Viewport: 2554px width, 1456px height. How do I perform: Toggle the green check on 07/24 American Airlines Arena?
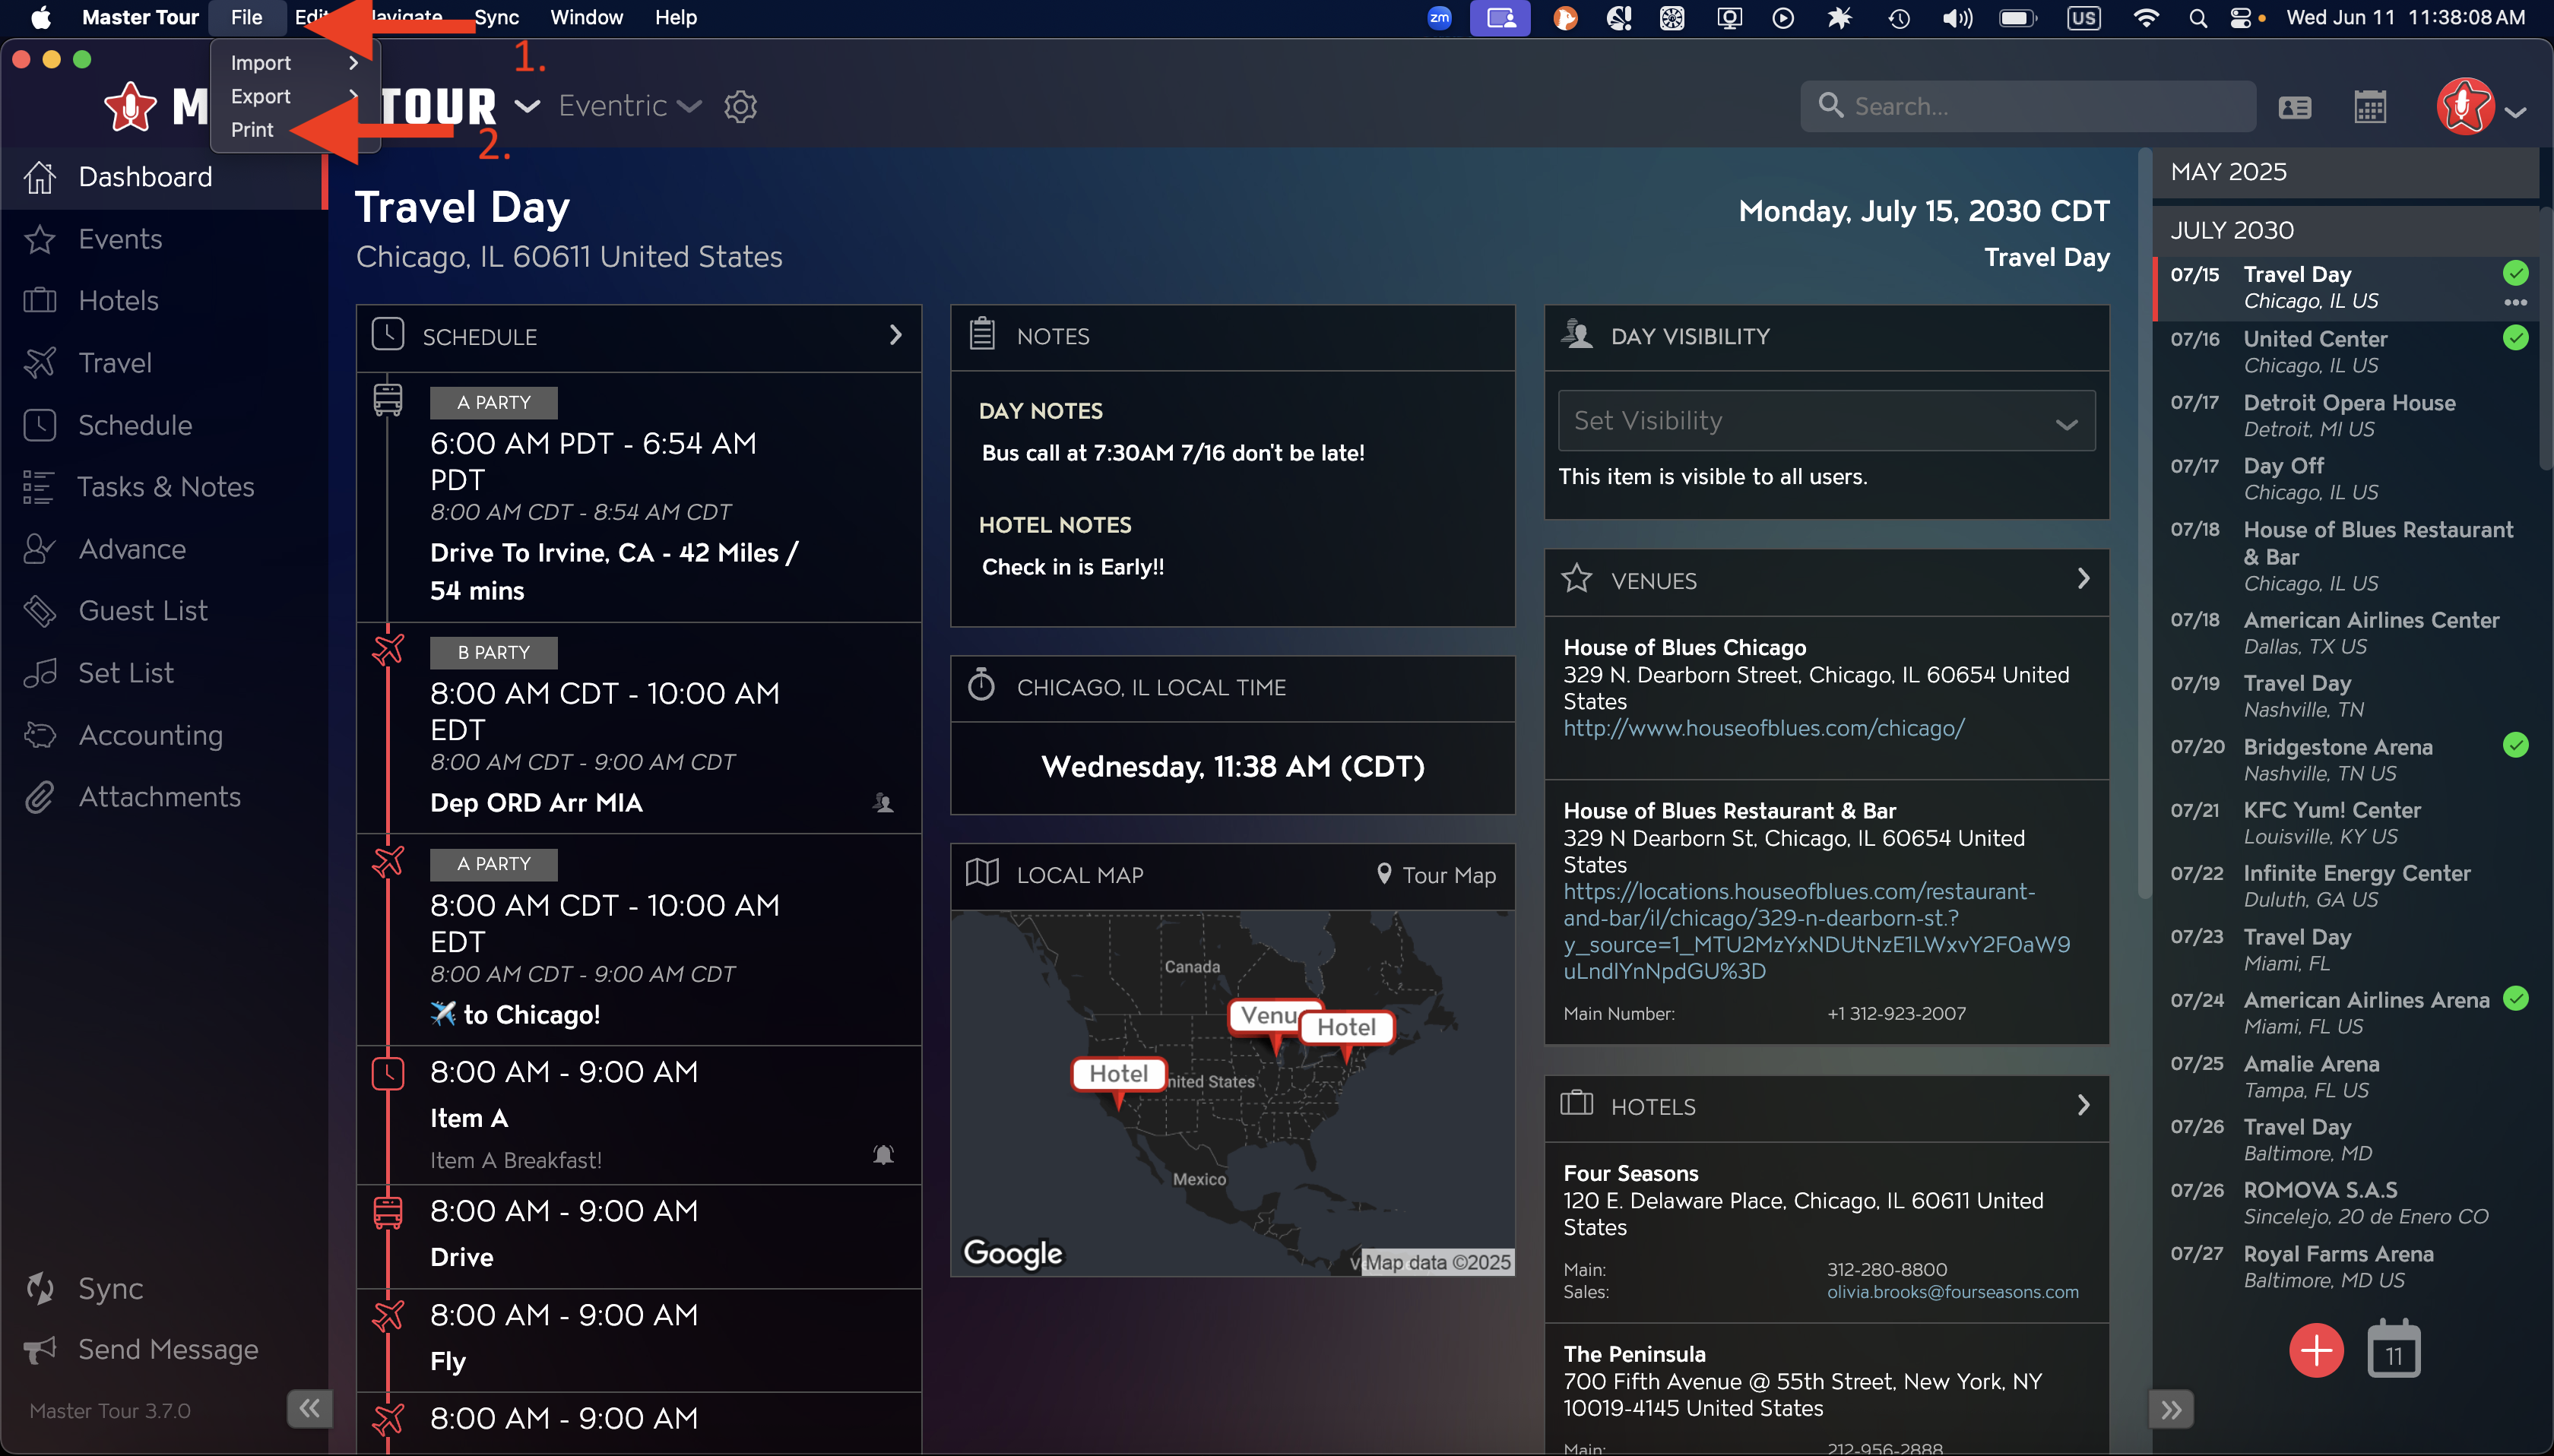[2516, 998]
